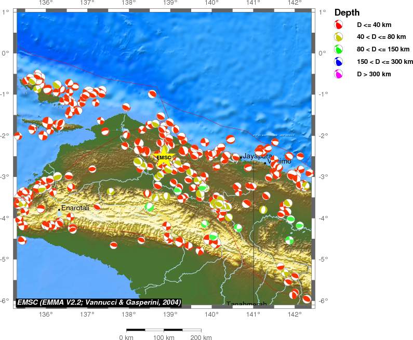Screen dimensions: 413x340
Task: Select the green 80–150 km depth legend symbol
Action: click(x=339, y=50)
